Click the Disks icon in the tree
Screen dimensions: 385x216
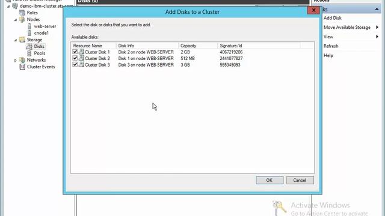29,46
